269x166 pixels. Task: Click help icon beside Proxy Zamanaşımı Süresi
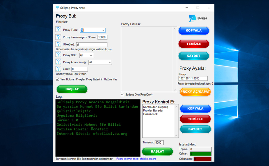[58, 37]
